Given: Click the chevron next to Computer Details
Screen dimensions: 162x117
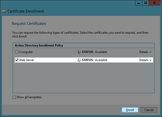Looking at the screenshot, I should [x=151, y=52].
